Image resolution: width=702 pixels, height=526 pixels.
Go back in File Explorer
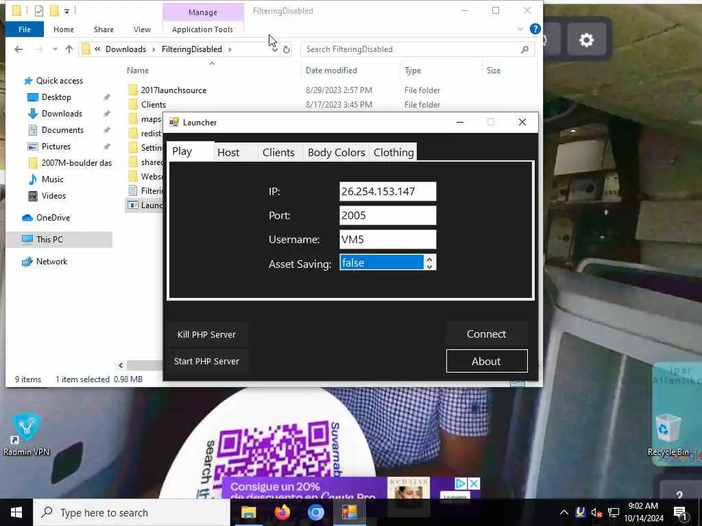[19, 49]
